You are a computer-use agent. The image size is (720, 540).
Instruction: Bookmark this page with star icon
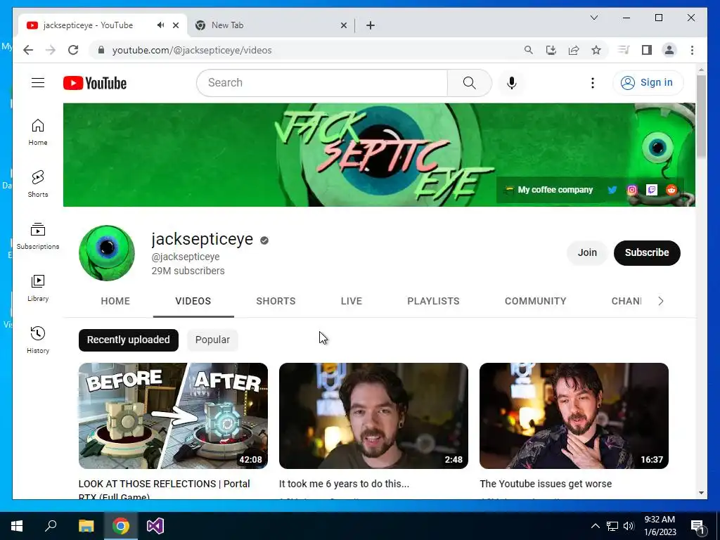pos(596,50)
